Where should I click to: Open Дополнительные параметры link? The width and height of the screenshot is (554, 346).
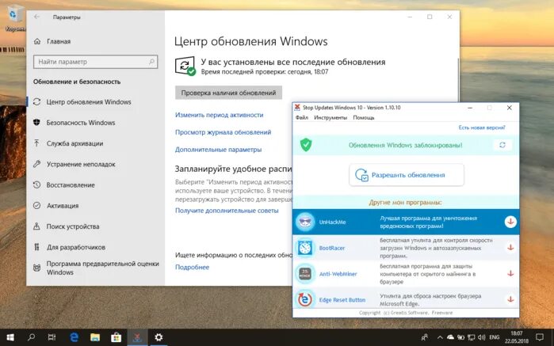point(218,150)
